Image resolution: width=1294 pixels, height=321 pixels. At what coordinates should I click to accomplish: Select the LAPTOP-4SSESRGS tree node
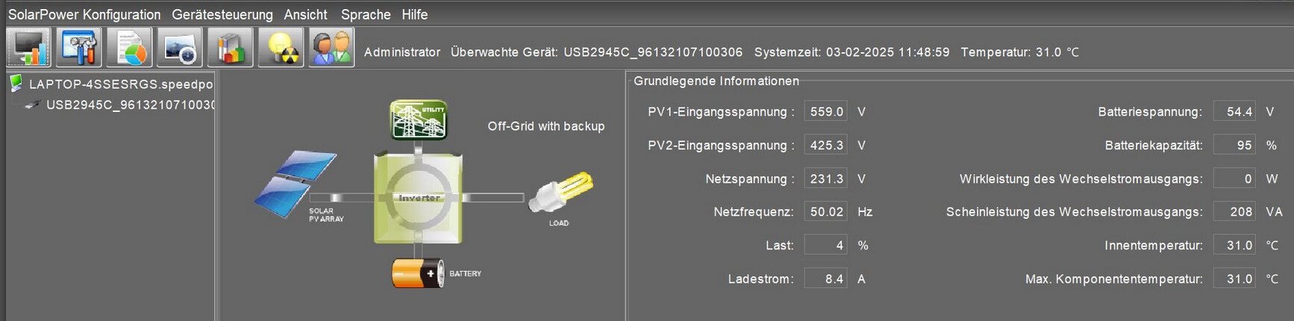click(120, 84)
